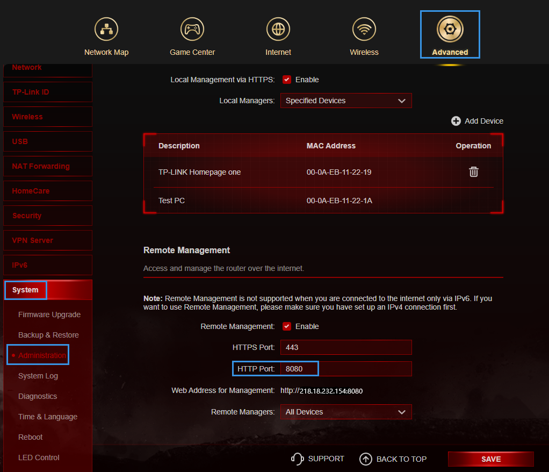Open the Internet globe icon
The width and height of the screenshot is (549, 472).
tap(278, 29)
